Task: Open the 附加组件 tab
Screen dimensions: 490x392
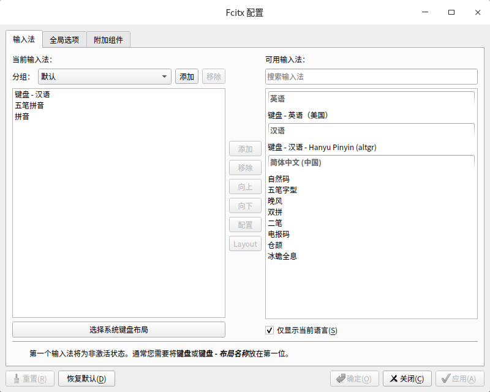Action: tap(108, 39)
